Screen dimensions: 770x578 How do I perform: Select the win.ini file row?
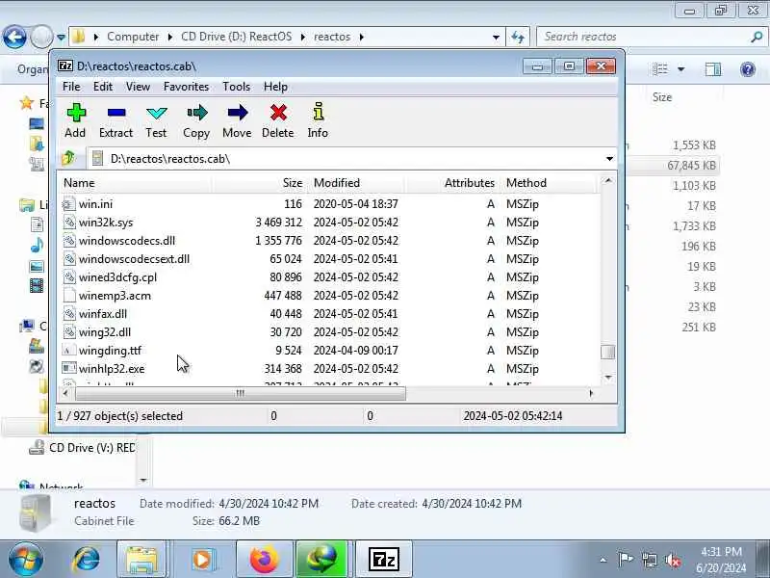329,204
